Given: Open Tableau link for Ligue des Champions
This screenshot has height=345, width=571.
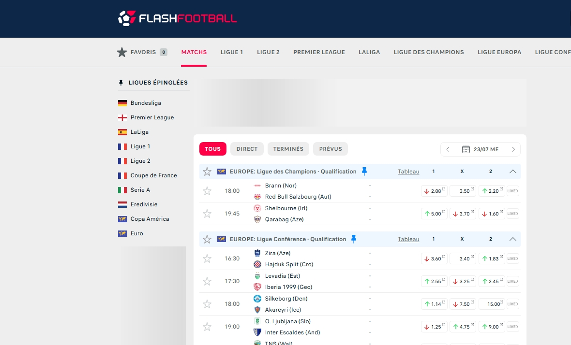Looking at the screenshot, I should coord(408,172).
